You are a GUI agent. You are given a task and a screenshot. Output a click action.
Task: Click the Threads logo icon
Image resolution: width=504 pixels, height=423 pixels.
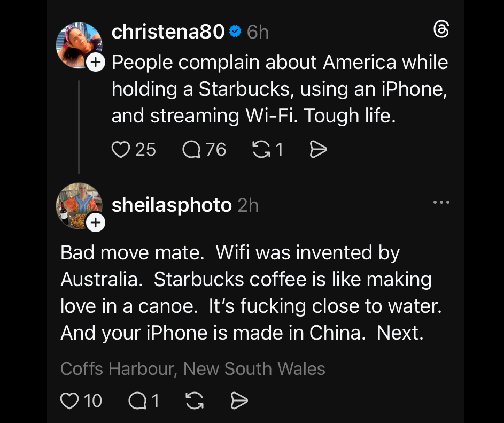440,30
